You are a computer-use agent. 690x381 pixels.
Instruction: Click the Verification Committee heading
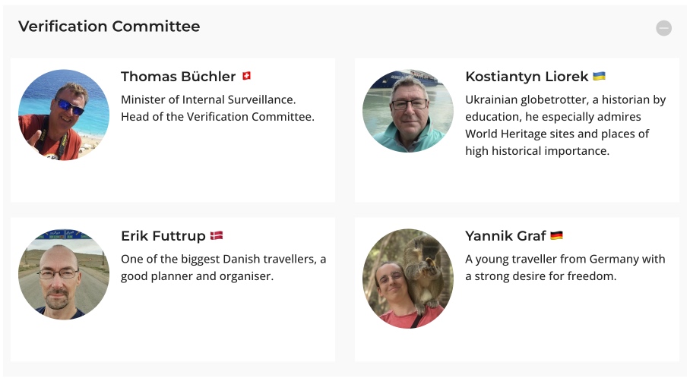109,27
